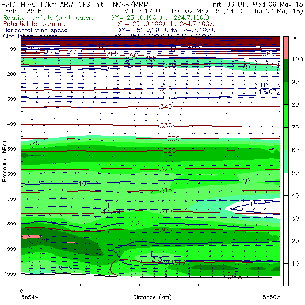The height and width of the screenshot is (305, 305).
Task: Click the 'H 13.25' wind maximum label
Action: point(241,64)
